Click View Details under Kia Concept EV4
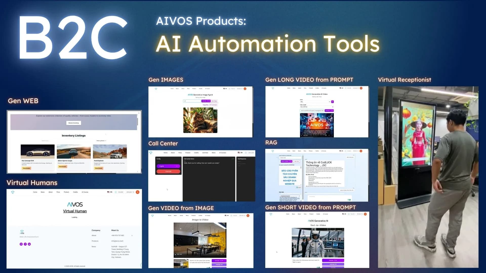This screenshot has width=486, height=273. point(26,168)
